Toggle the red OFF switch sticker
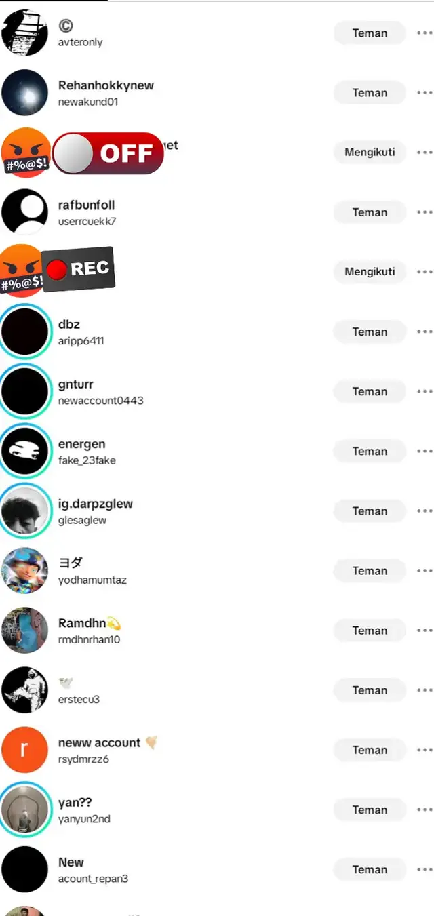Image resolution: width=434 pixels, height=916 pixels. click(108, 153)
